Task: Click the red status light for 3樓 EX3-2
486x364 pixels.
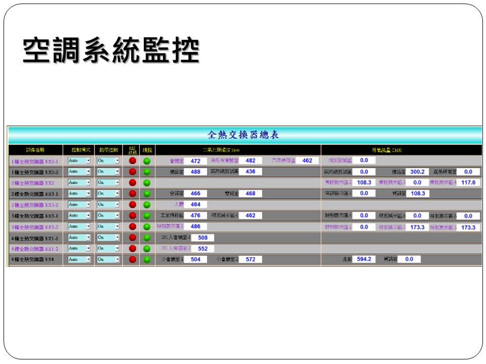Action: coord(133,226)
